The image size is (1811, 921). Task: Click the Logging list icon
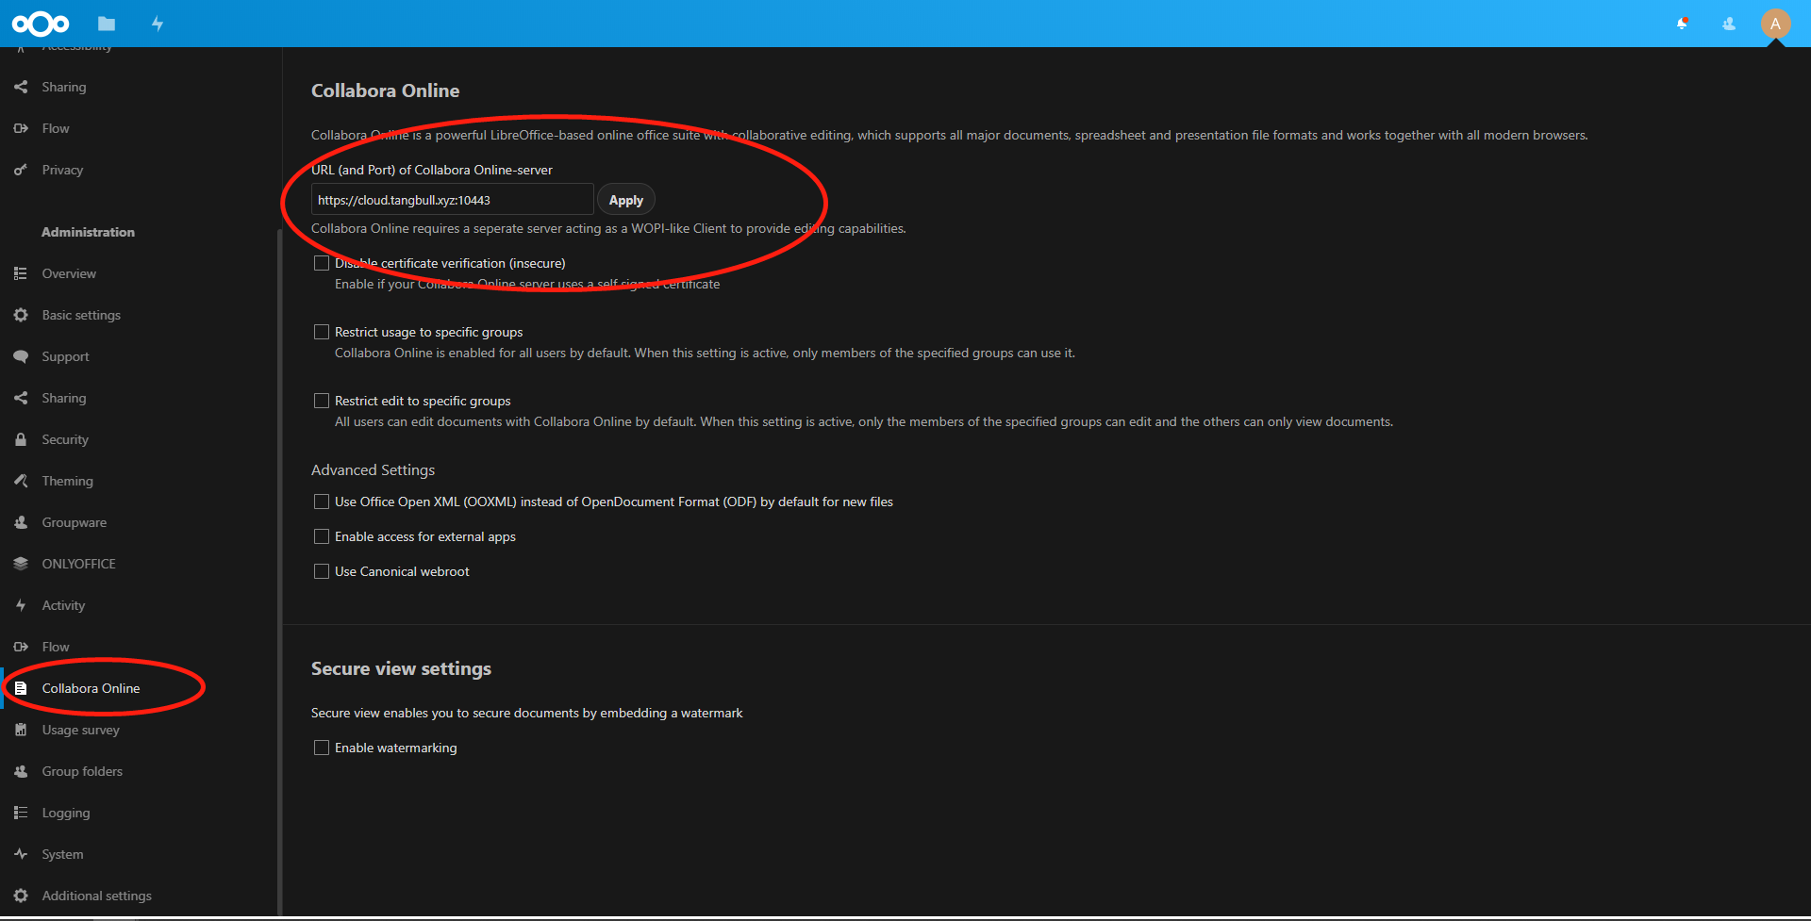coord(21,813)
